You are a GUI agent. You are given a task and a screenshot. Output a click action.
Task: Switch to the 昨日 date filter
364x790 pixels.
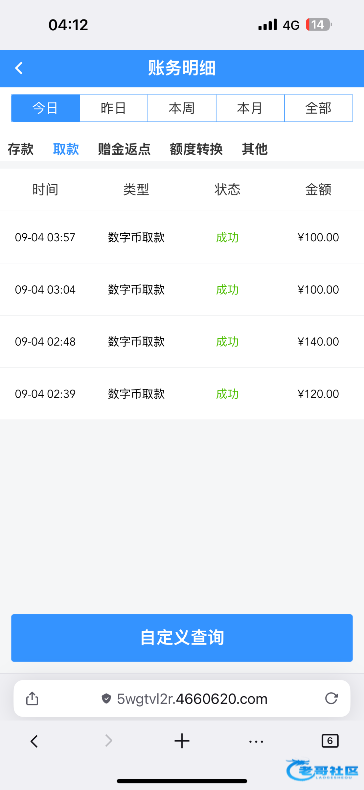point(114,108)
